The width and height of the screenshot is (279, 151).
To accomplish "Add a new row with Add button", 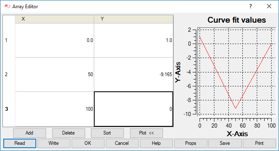I will tap(30, 133).
